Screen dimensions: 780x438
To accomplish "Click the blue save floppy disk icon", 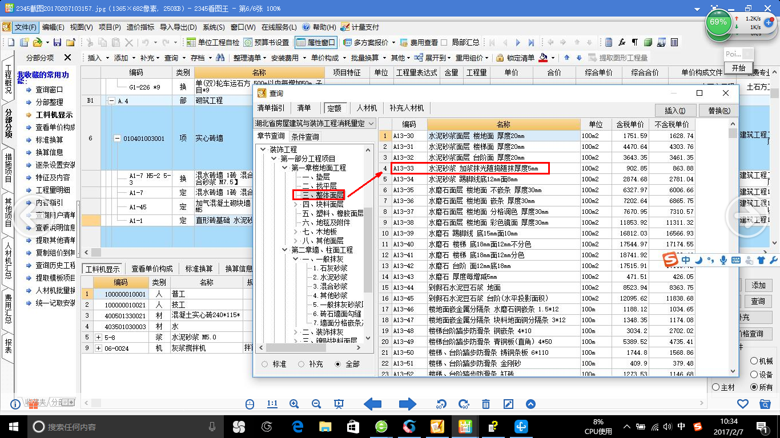I will [57, 43].
